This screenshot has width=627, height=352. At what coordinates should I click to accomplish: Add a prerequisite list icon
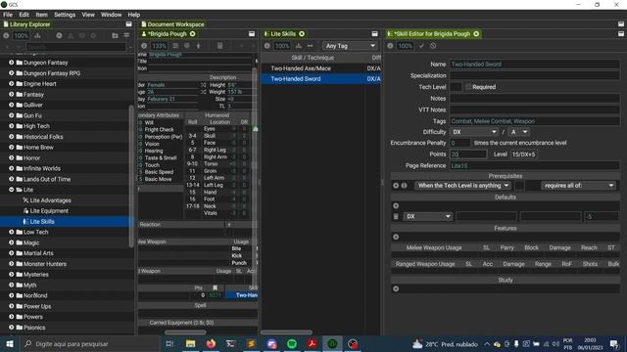click(x=404, y=186)
